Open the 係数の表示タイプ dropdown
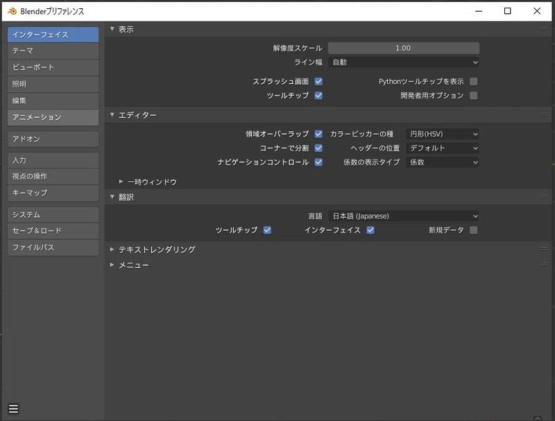Viewport: 555px width, 421px height. tap(443, 162)
